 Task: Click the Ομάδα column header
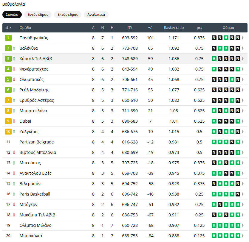click(25, 28)
